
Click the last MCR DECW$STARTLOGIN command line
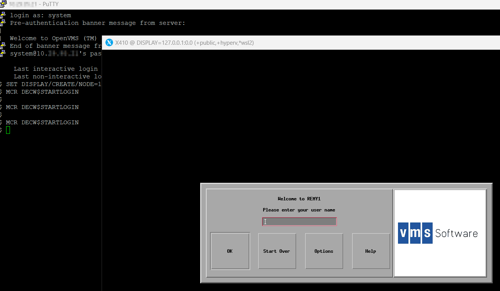tap(42, 122)
